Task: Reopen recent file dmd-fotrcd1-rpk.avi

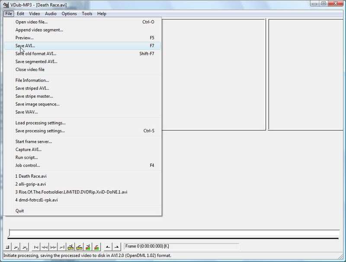Action: pos(83,200)
